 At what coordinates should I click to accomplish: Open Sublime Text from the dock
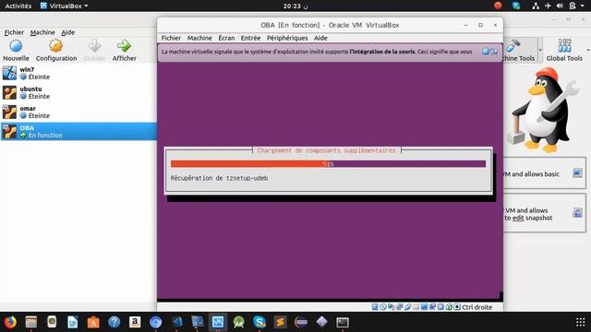tap(280, 322)
